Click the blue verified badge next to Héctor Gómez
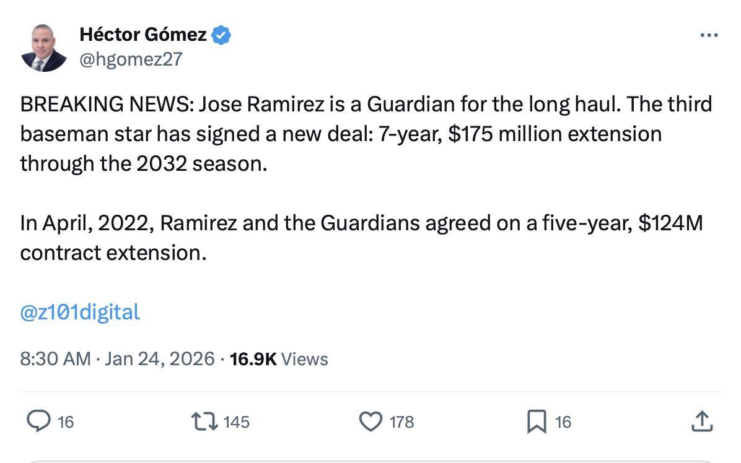741x463 pixels. point(220,35)
